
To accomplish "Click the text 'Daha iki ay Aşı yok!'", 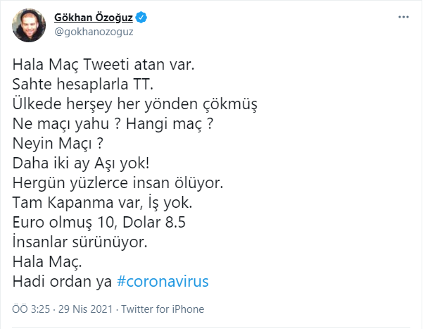I will click(81, 163).
